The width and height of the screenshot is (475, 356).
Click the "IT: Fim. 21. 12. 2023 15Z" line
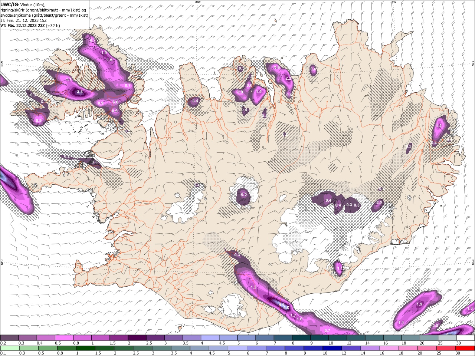coord(23,20)
